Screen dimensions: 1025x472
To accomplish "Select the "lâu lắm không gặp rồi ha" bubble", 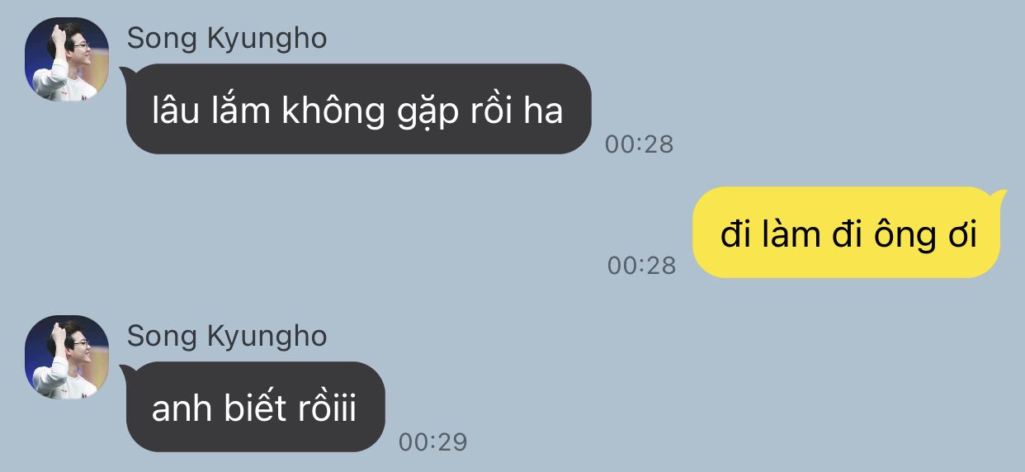I will coord(359,109).
